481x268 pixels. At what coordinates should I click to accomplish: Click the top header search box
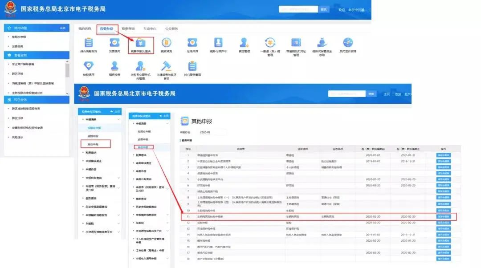(x=298, y=9)
